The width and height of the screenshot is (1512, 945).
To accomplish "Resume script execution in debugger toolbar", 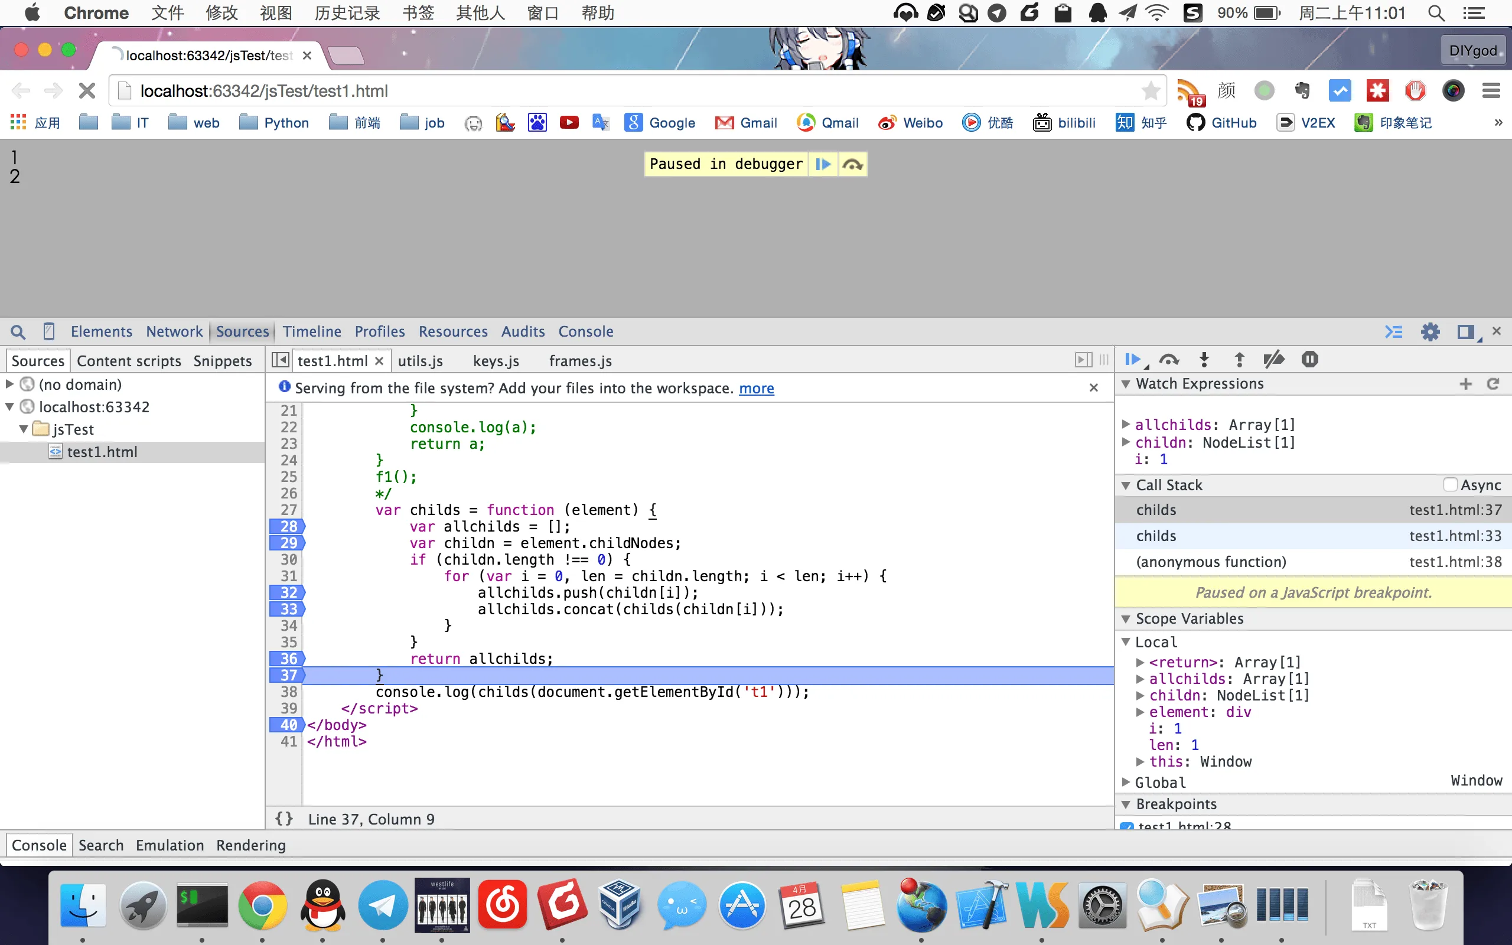I will [1132, 360].
